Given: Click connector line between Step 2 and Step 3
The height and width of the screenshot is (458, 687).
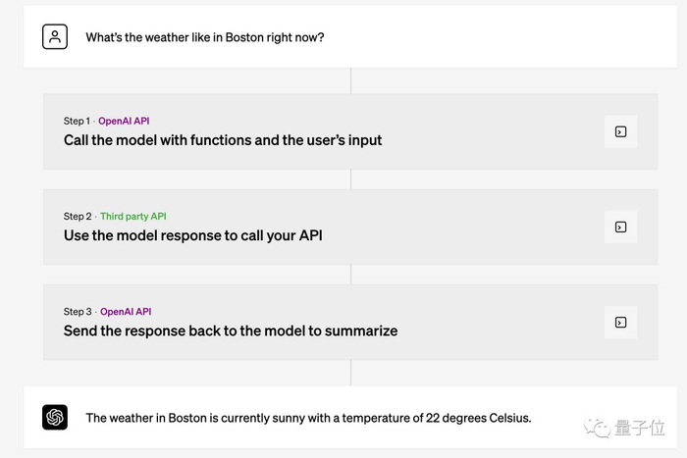Looking at the screenshot, I should 350,275.
